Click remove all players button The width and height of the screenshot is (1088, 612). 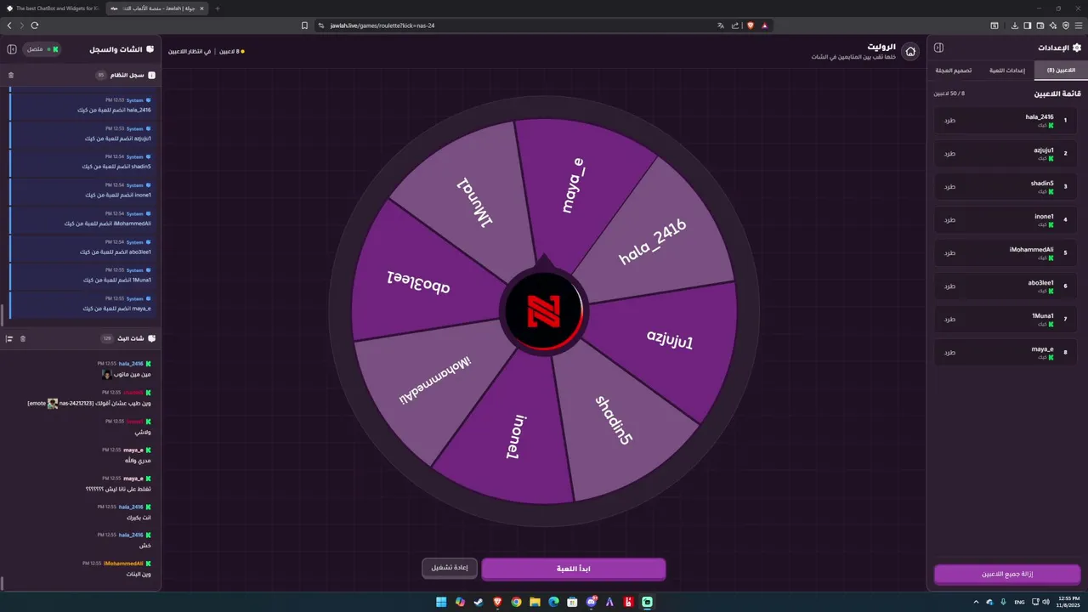(x=1007, y=575)
